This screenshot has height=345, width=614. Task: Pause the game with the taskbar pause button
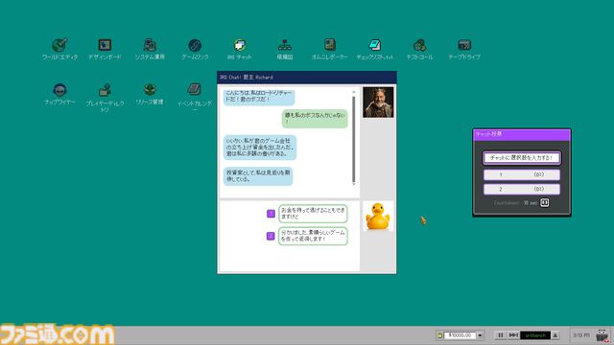(500, 335)
